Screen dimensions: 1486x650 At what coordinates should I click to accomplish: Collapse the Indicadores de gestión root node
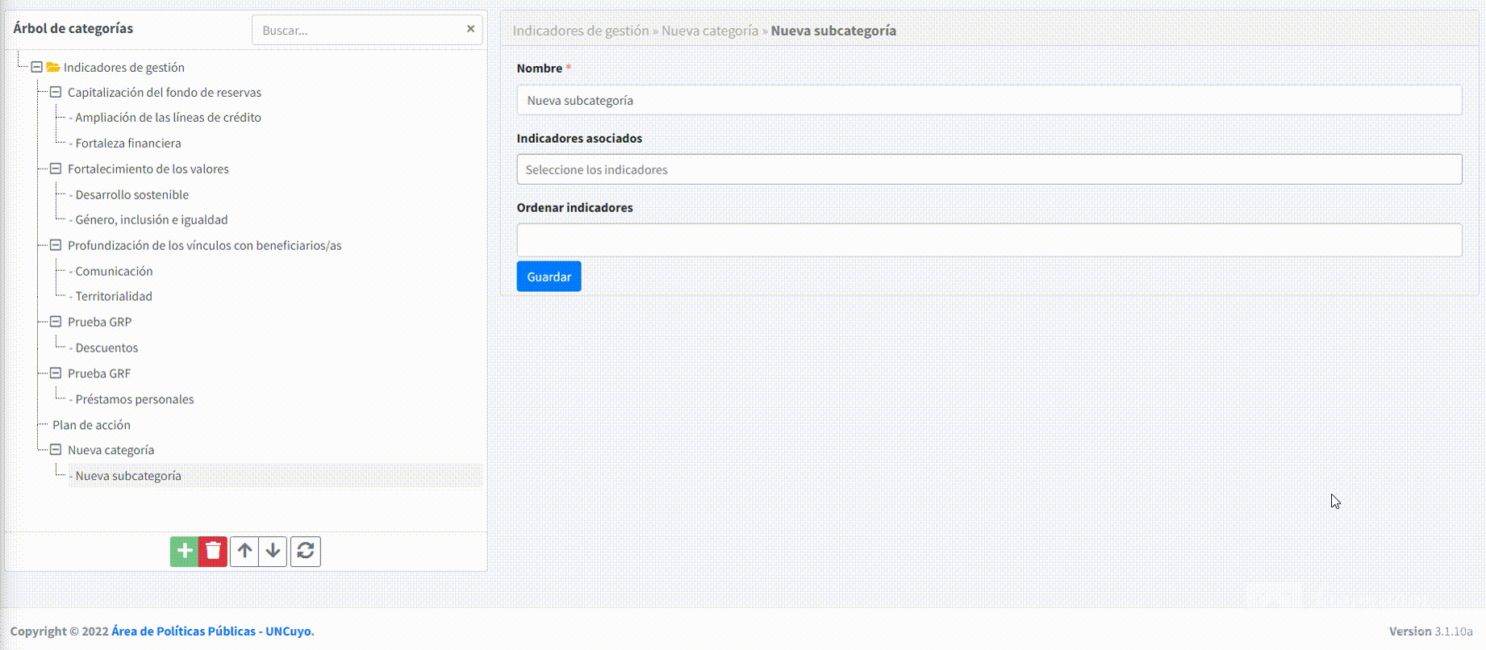[37, 67]
